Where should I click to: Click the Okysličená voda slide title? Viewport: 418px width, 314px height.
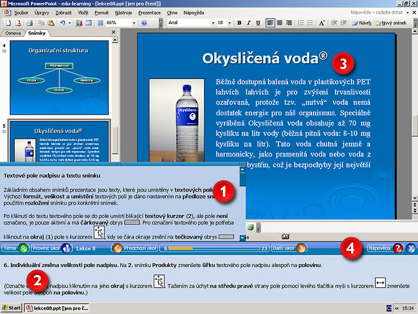coord(265,58)
